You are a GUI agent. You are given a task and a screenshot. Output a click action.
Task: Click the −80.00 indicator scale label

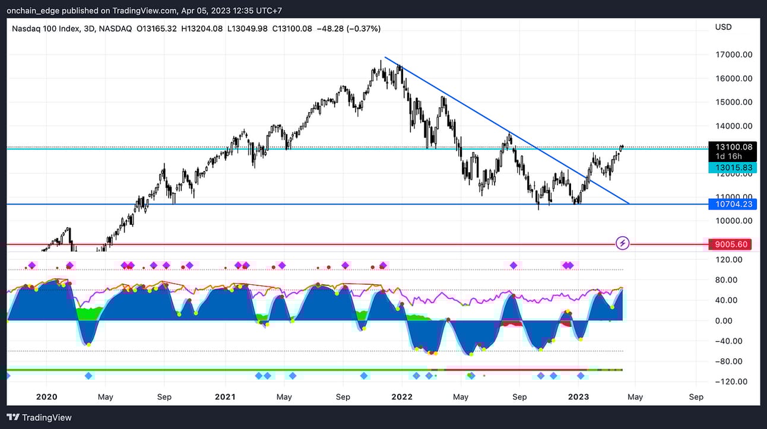click(x=730, y=361)
